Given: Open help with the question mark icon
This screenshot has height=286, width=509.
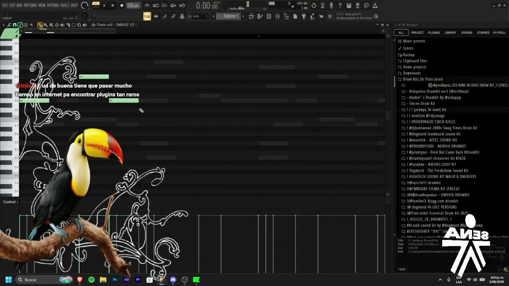Looking at the screenshot, I should coord(340,6).
